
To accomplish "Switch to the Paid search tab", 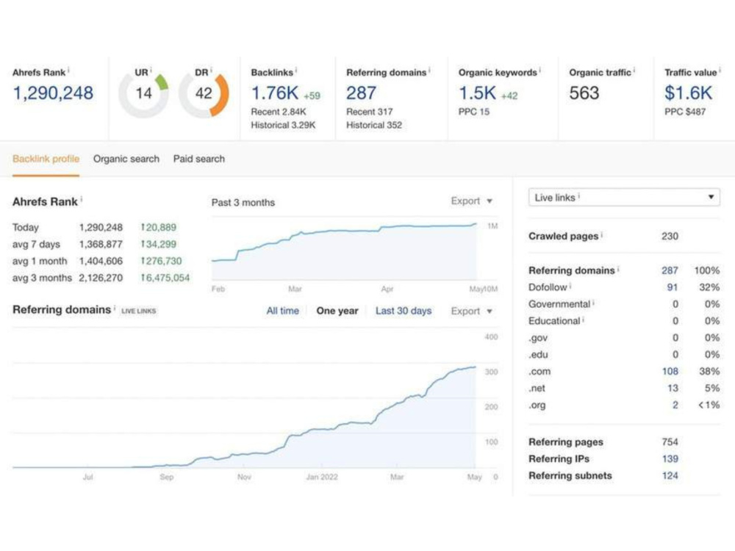I will point(198,159).
